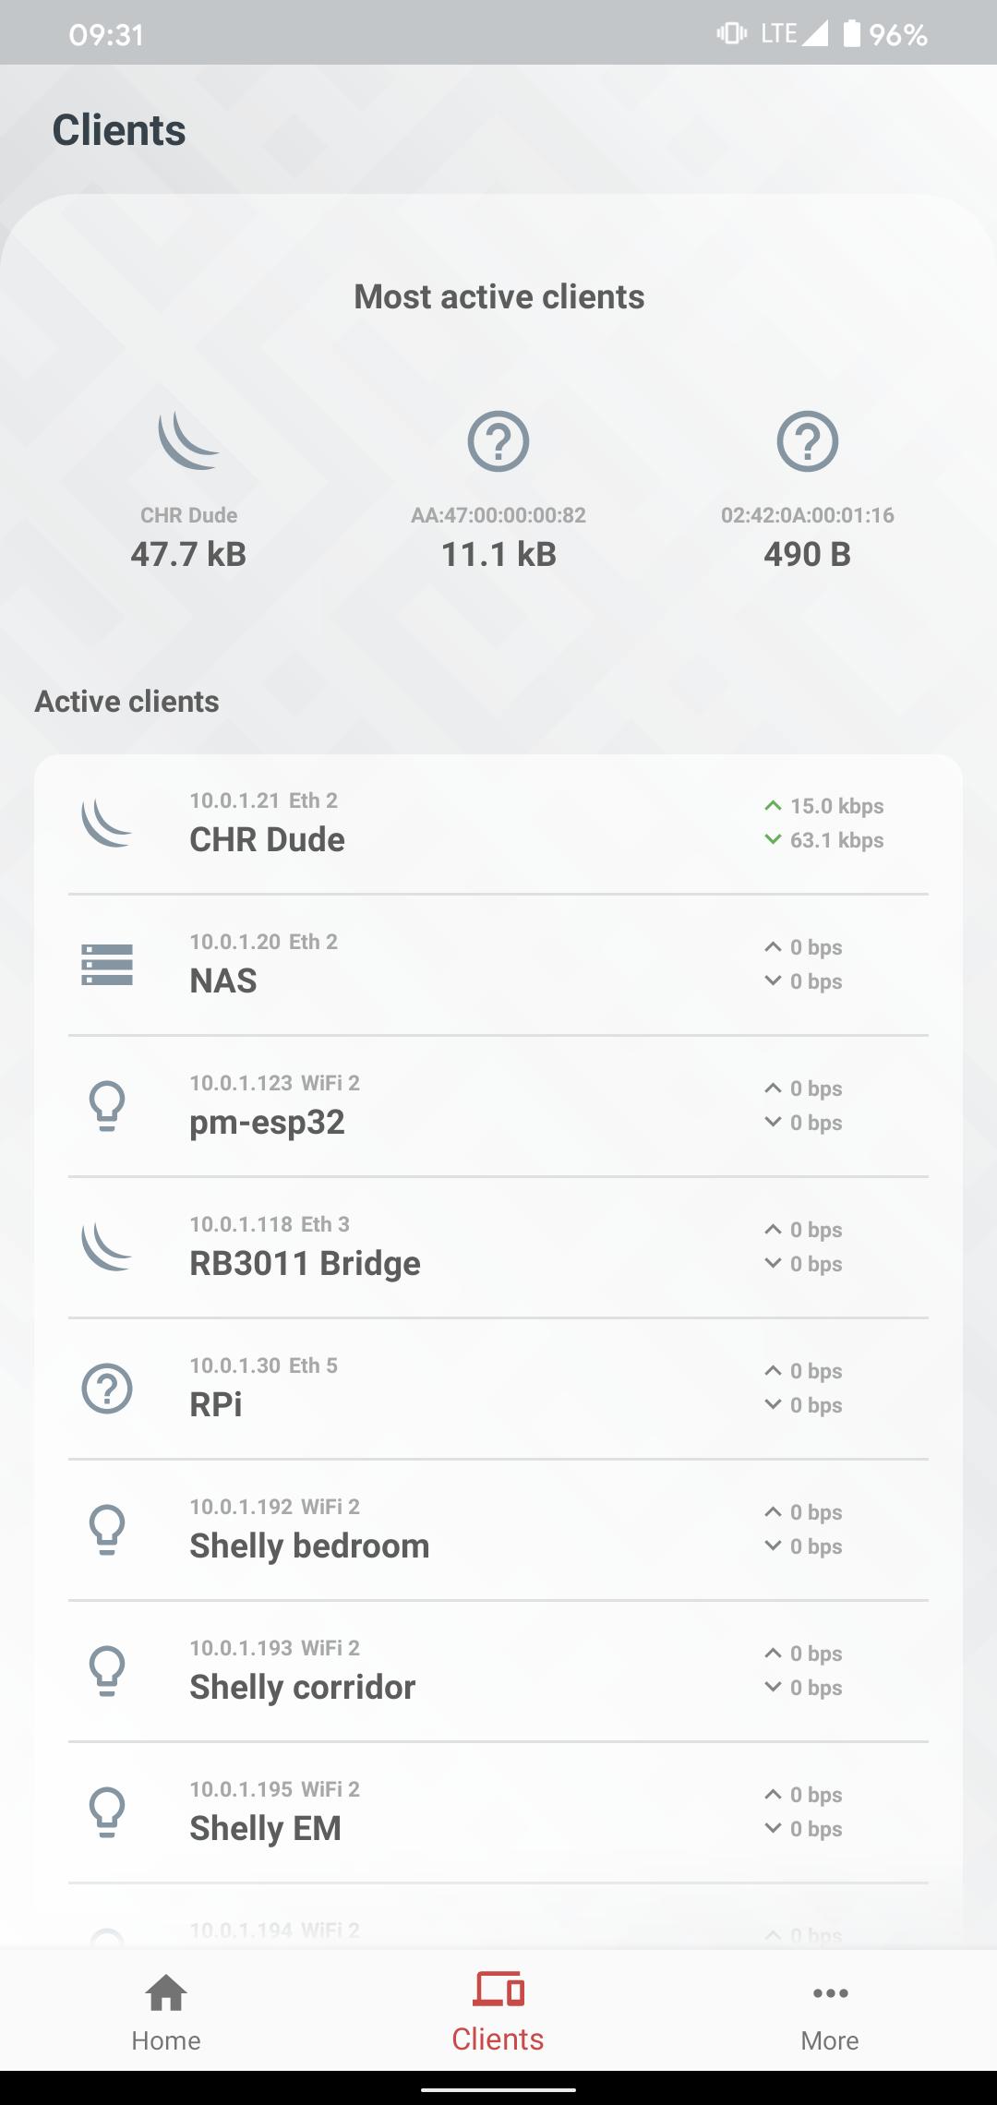This screenshot has width=997, height=2105.
Task: Tap the NAS server icon
Action: tap(107, 965)
